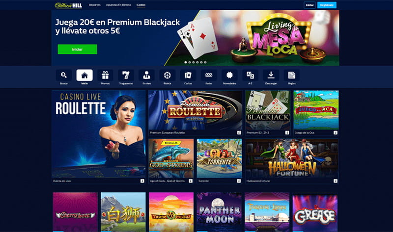Open the Promos gift icon
393x232 pixels.
click(105, 75)
